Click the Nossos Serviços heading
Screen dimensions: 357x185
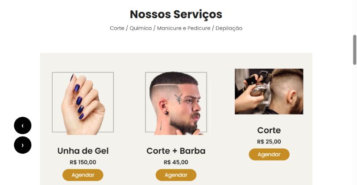click(176, 14)
